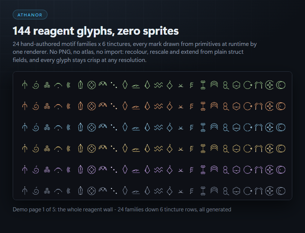
Task: Select the orange triple-arch rainbow glyph
Action: coord(214,105)
